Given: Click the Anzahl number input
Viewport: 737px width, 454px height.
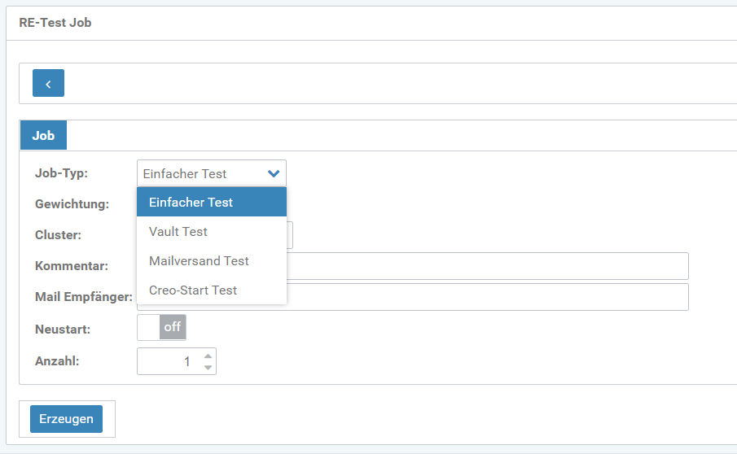Looking at the screenshot, I should click(169, 361).
